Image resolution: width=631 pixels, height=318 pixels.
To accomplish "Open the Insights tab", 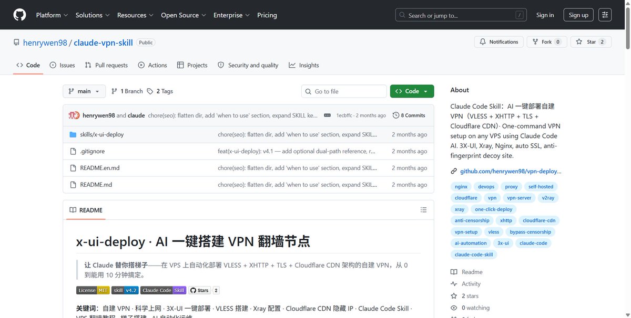I will click(x=304, y=65).
